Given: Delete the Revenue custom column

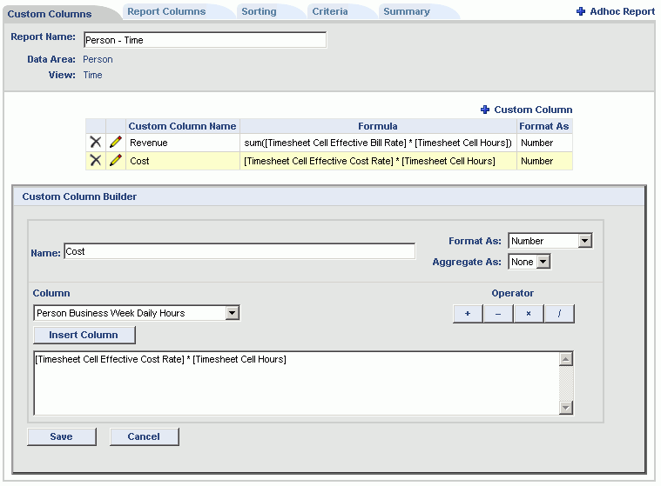Looking at the screenshot, I should 96,143.
